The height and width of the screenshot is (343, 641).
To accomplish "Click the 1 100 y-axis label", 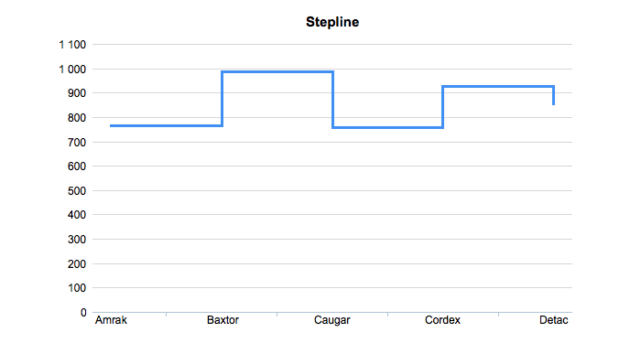I will click(x=72, y=45).
